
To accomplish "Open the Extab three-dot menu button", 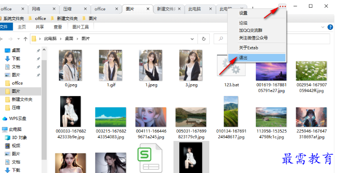I will pos(283,6).
